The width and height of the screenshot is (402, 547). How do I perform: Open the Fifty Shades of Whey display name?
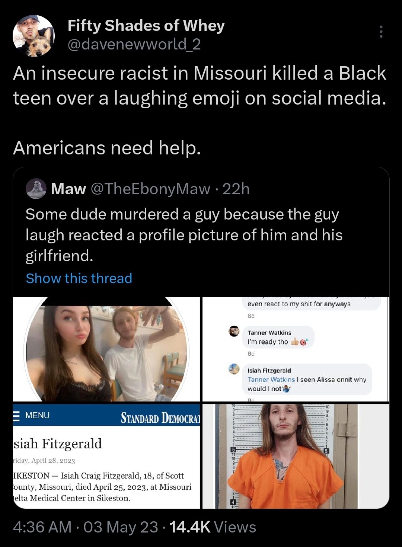tap(146, 26)
